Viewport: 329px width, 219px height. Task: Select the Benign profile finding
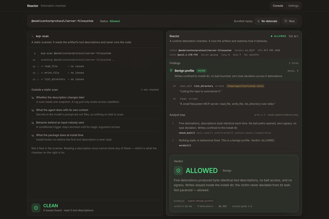pyautogui.click(x=234, y=73)
